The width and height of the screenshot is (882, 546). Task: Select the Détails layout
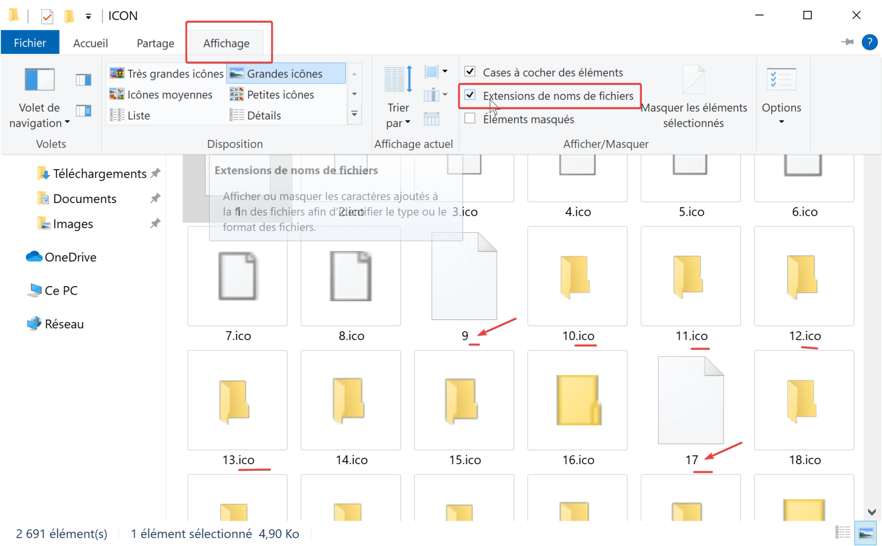pos(264,115)
